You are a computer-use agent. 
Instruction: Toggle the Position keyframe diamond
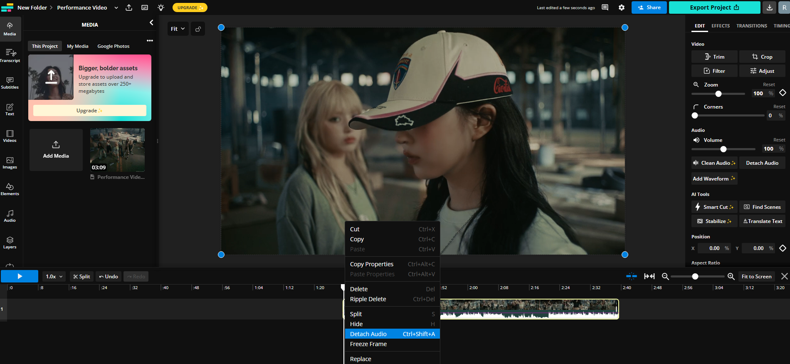783,248
